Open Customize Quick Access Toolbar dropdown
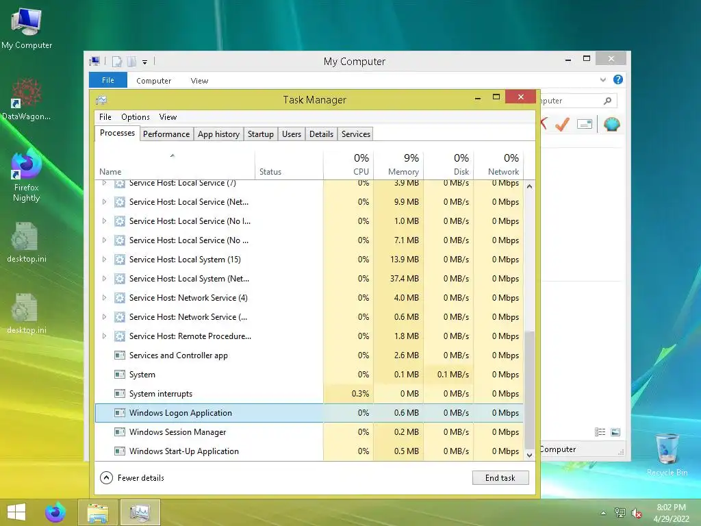This screenshot has height=526, width=701. click(x=145, y=62)
